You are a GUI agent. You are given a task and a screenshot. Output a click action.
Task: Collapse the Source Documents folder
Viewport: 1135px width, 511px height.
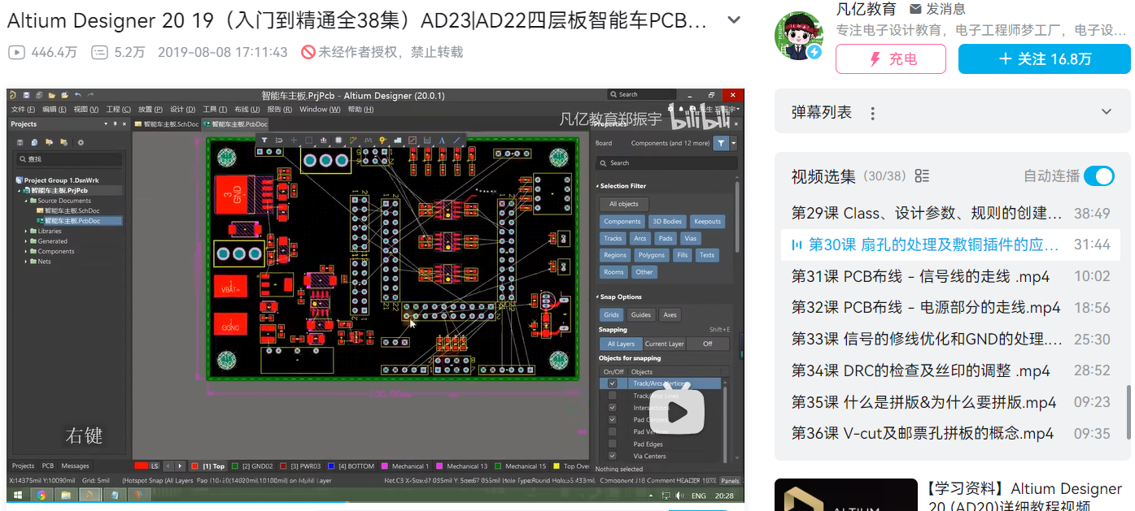pyautogui.click(x=26, y=201)
